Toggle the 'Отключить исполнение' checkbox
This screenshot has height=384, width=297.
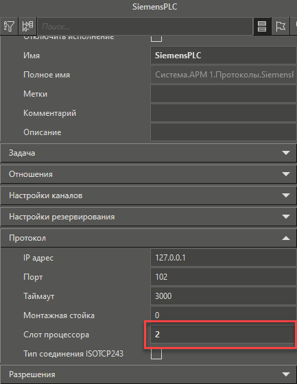coord(156,38)
